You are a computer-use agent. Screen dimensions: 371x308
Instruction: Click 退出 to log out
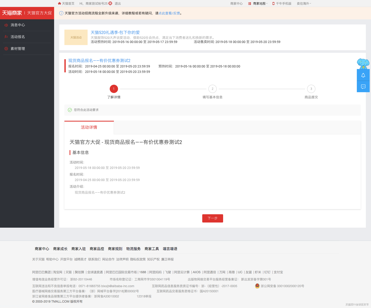tap(118, 4)
